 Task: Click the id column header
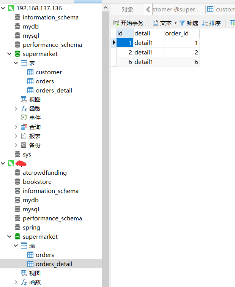click(125, 33)
